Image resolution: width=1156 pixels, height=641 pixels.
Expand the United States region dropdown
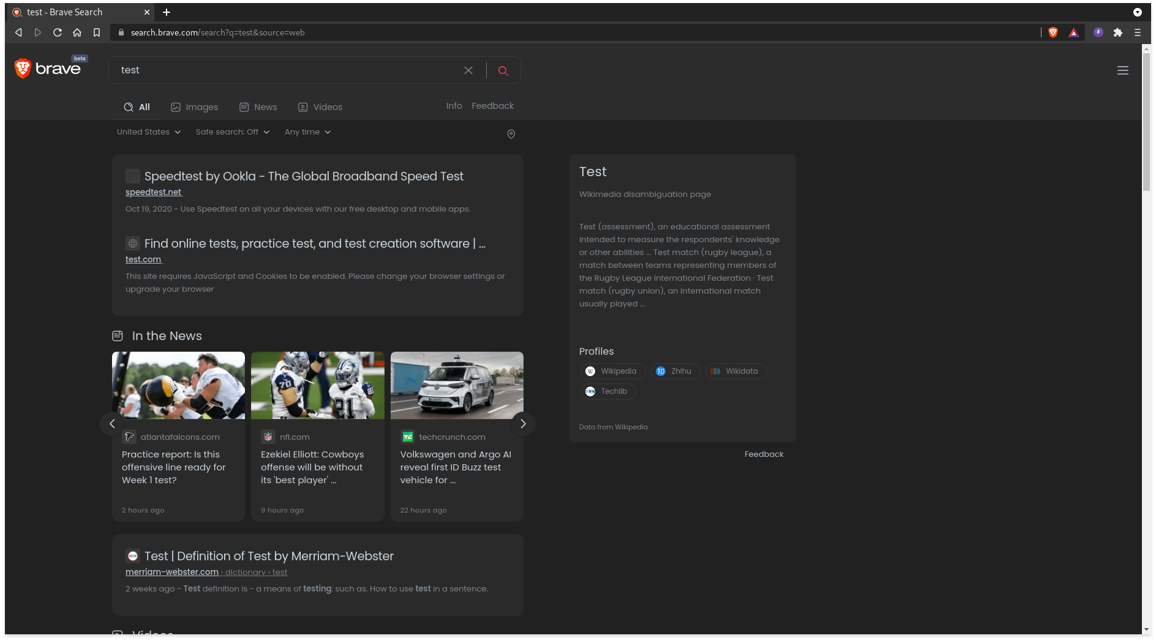149,132
